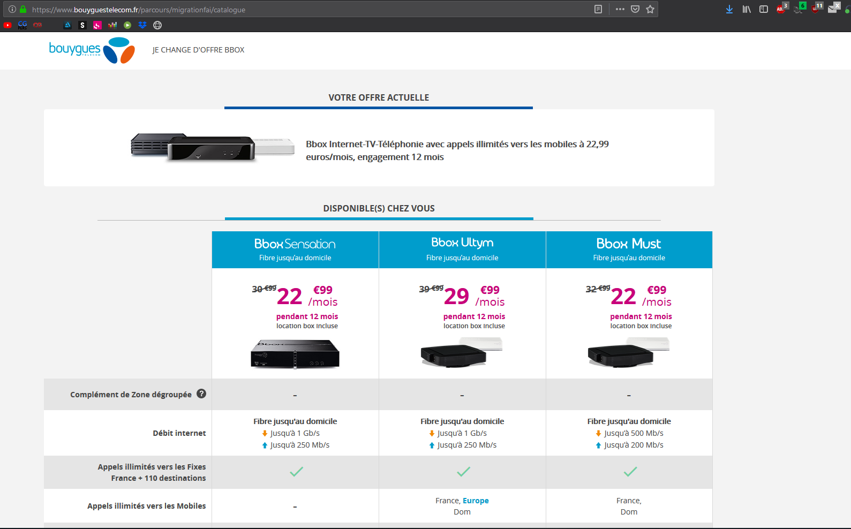
Task: Click 'Jusqu'à 500 Mb/s' under Bbox Must
Action: 634,433
